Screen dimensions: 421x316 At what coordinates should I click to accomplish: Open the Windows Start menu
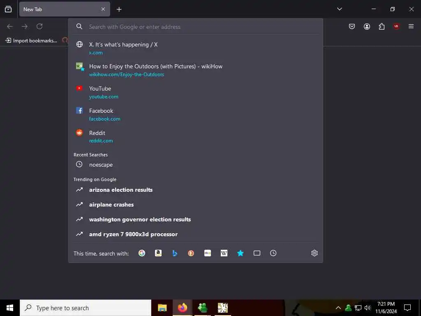tap(10, 308)
